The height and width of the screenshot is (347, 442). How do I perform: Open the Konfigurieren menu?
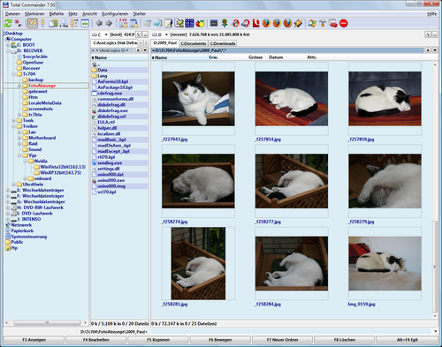click(115, 14)
